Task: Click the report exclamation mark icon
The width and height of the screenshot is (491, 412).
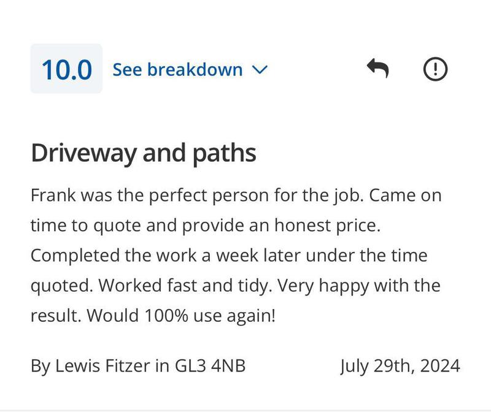Action: point(436,69)
